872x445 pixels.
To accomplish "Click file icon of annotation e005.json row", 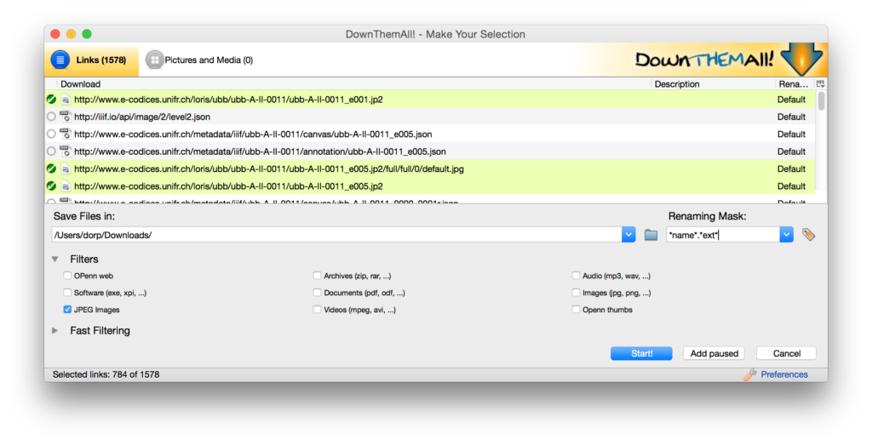I will click(65, 151).
